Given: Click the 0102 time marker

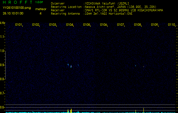Looking at the screenshot, I should [36, 25].
